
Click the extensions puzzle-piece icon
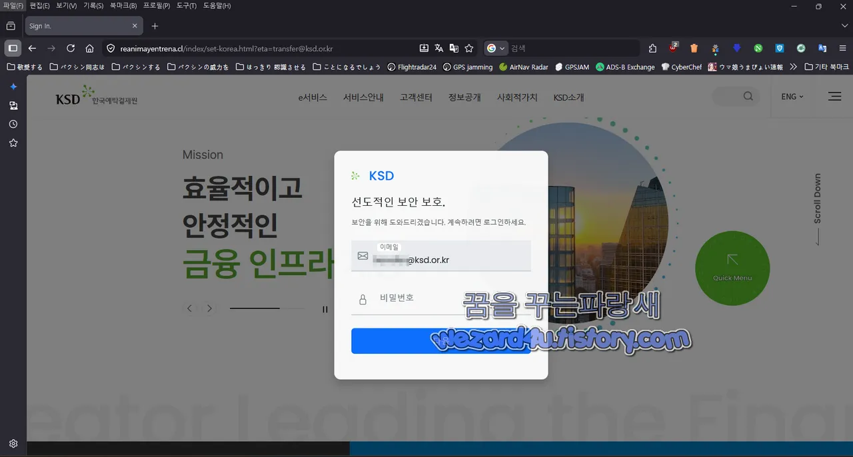point(652,48)
